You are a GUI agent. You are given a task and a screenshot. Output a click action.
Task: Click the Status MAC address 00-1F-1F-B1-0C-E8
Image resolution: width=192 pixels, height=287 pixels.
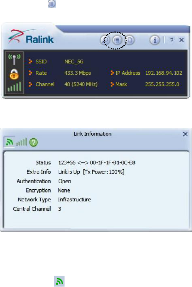[113, 162]
